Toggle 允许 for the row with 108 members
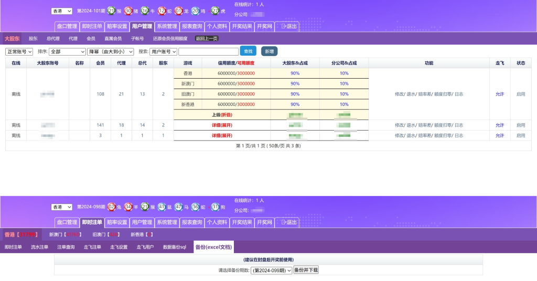Screen dimensions: 537x281 pyautogui.click(x=499, y=94)
